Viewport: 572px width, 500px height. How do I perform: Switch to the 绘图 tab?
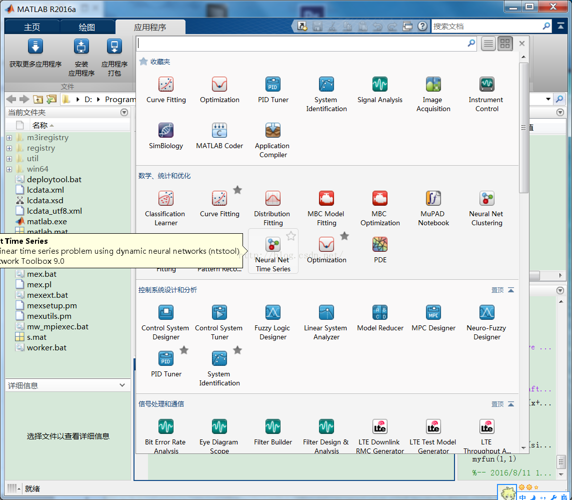coord(87,27)
